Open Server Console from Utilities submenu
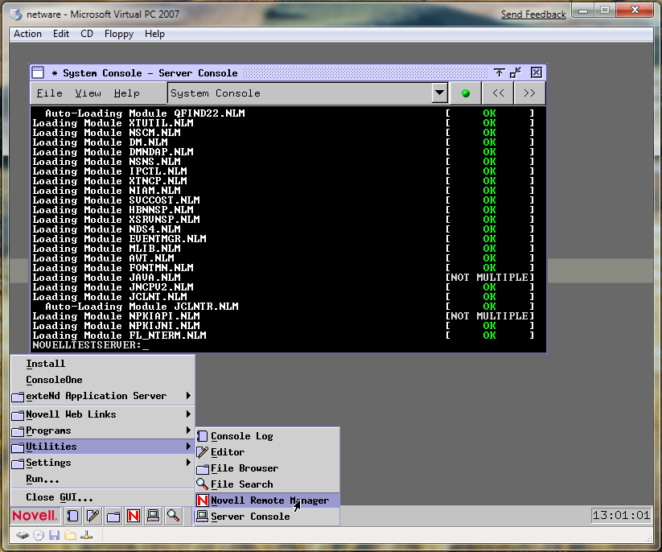The height and width of the screenshot is (552, 662). pos(268,517)
